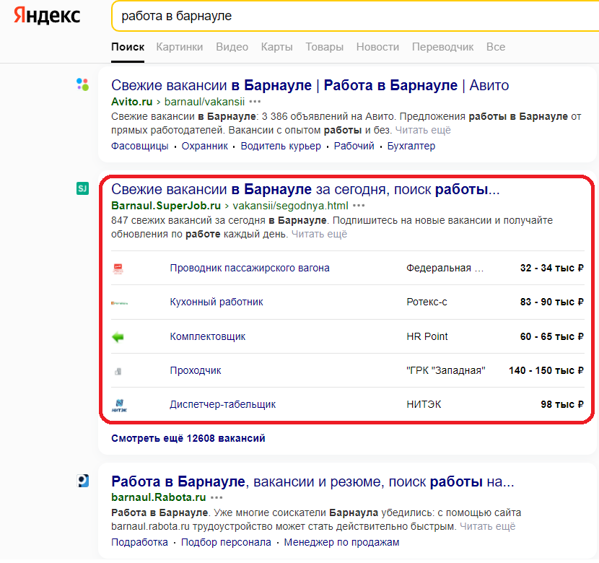Click the employer name НИТЭК
Screen dimensions: 599x563
pos(424,404)
